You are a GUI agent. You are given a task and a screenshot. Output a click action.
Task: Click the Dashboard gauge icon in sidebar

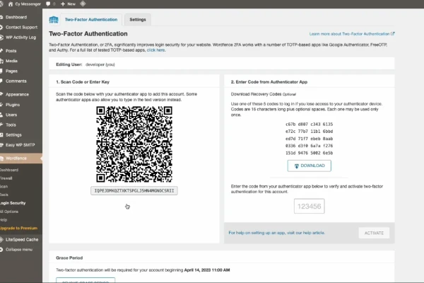(x=1, y=17)
